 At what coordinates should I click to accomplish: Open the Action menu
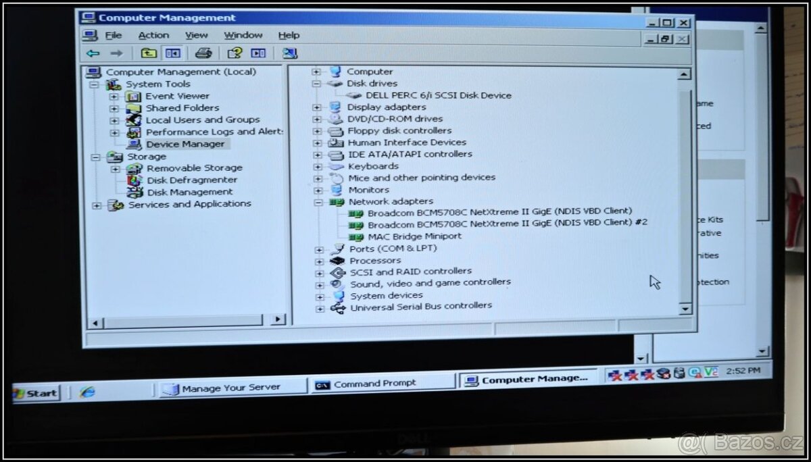tap(153, 34)
